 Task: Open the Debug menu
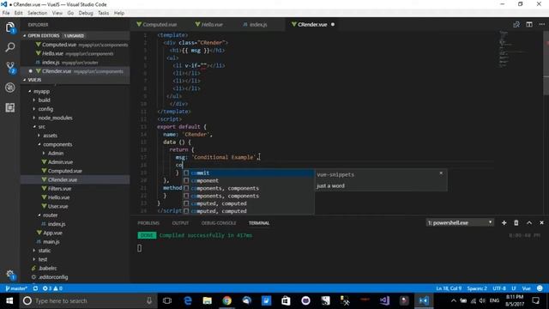coord(86,13)
